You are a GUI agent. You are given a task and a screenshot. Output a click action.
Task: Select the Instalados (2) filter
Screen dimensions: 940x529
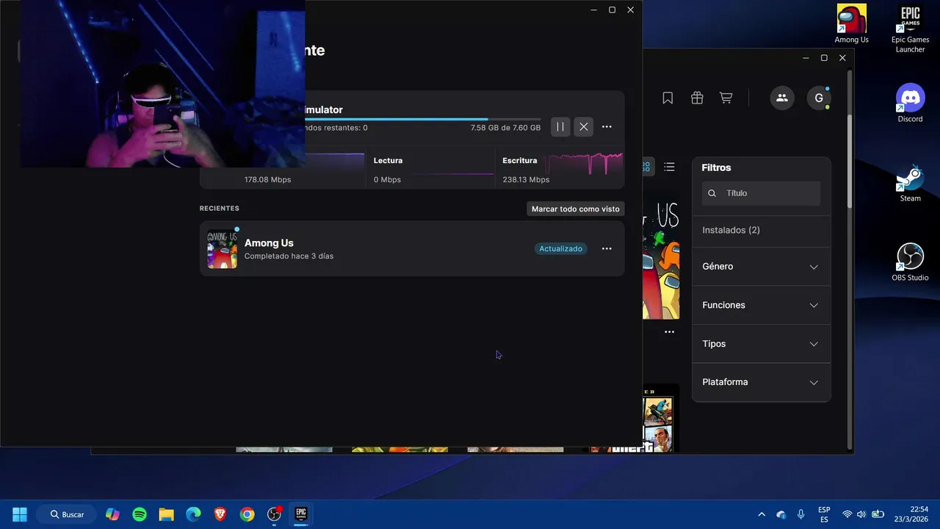[731, 230]
